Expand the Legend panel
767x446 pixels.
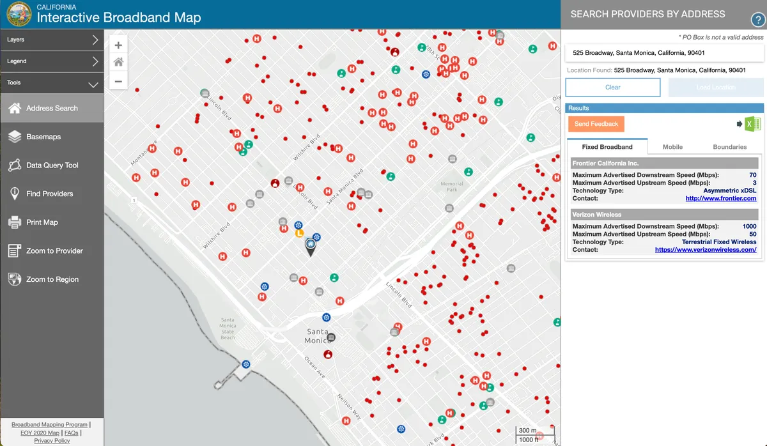(x=52, y=61)
